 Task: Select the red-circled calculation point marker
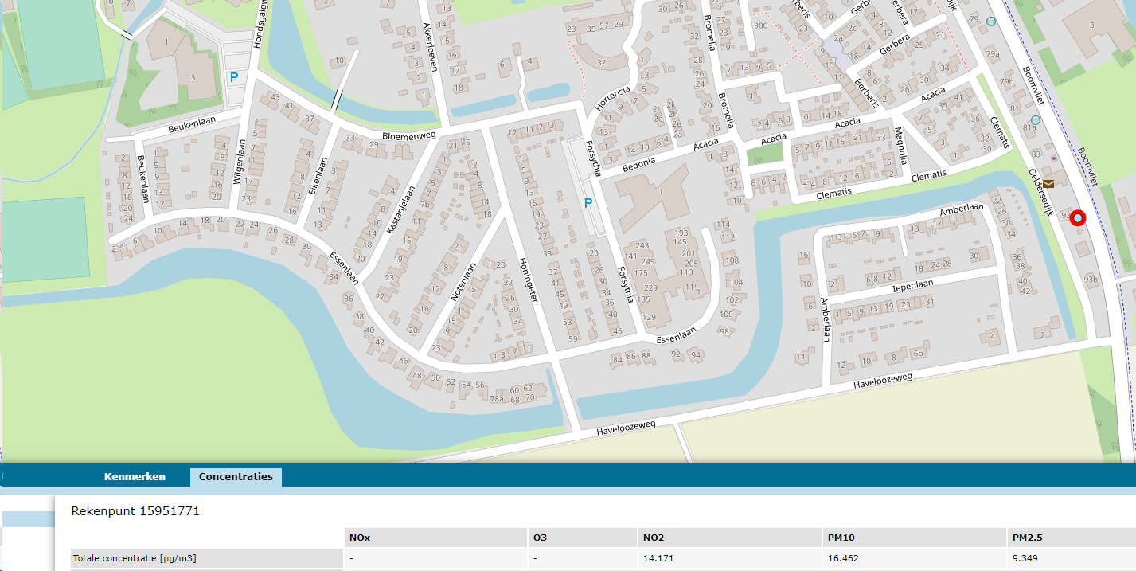(1078, 217)
